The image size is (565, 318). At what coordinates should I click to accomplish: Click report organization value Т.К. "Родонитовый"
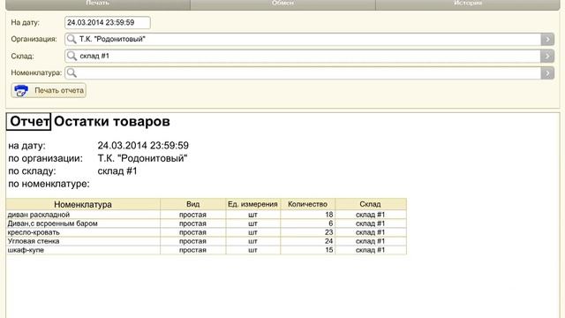[x=143, y=158]
